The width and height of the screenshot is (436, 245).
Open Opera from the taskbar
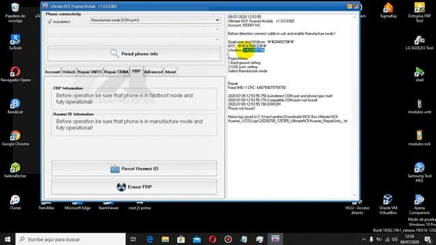213,239
